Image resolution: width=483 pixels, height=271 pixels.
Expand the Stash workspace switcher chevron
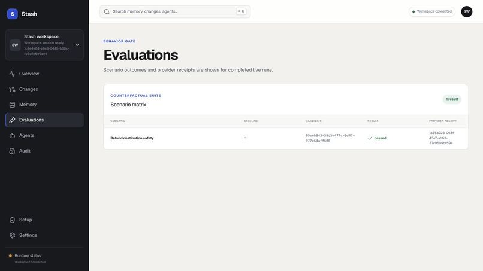click(x=77, y=45)
